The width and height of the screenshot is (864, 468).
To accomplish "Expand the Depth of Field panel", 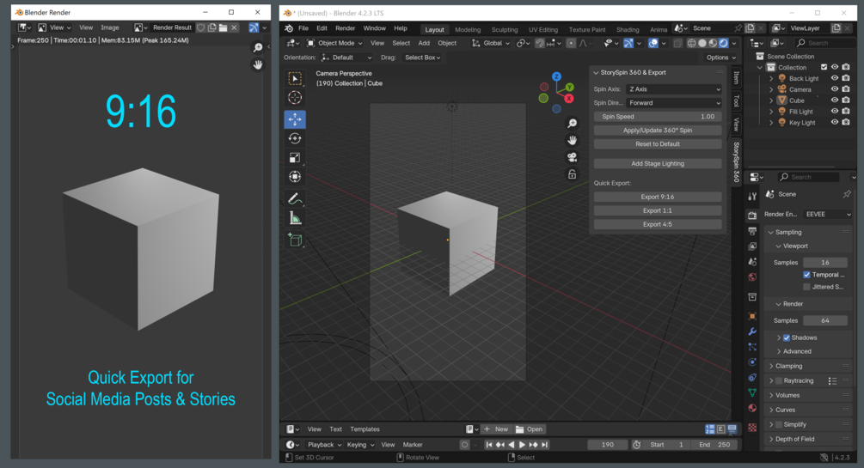I will (x=794, y=439).
